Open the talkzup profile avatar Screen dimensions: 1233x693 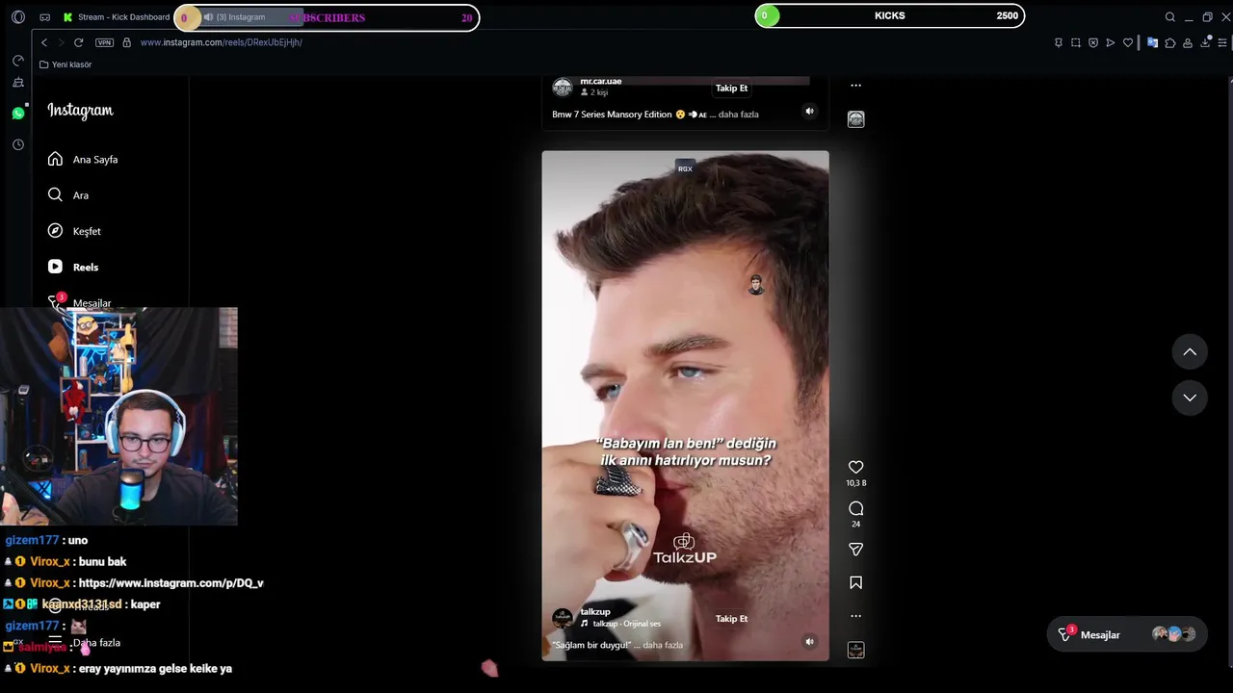[x=562, y=618]
